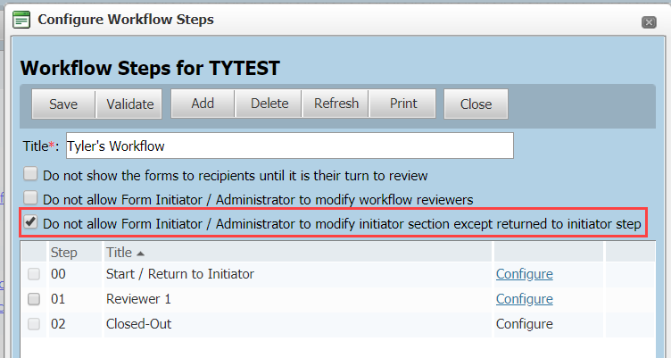Select the checkbox for step 01 Reviewer 1
This screenshot has width=671, height=358.
[34, 299]
